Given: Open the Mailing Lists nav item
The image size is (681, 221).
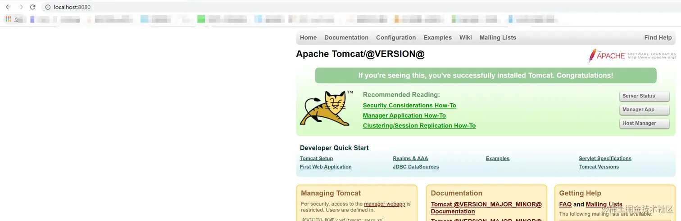Looking at the screenshot, I should [498, 38].
